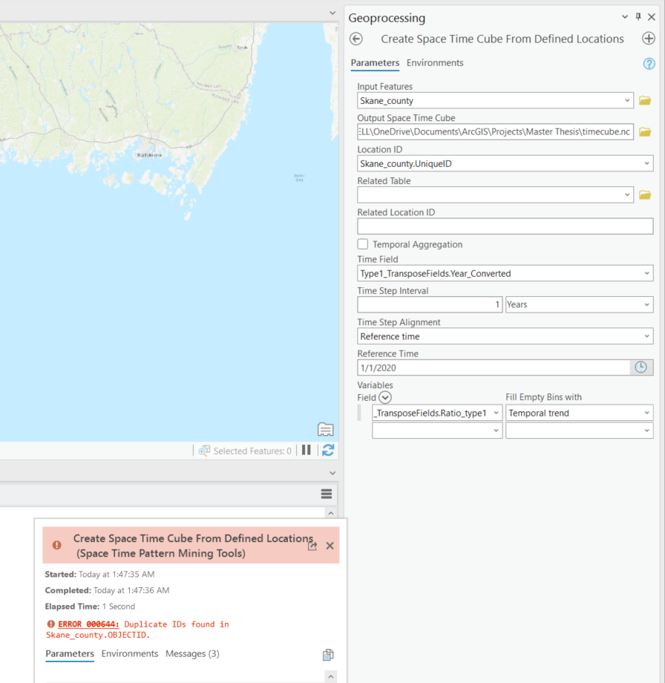Browse for Input Features with folder icon
The height and width of the screenshot is (683, 665).
tap(644, 100)
